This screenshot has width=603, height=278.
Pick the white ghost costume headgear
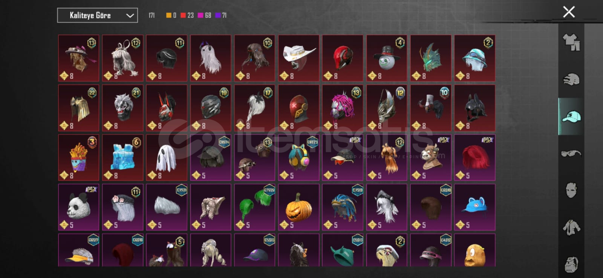pyautogui.click(x=167, y=157)
